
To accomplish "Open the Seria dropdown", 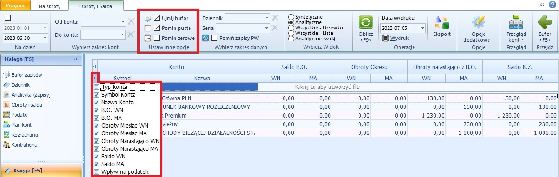I will coord(267,28).
